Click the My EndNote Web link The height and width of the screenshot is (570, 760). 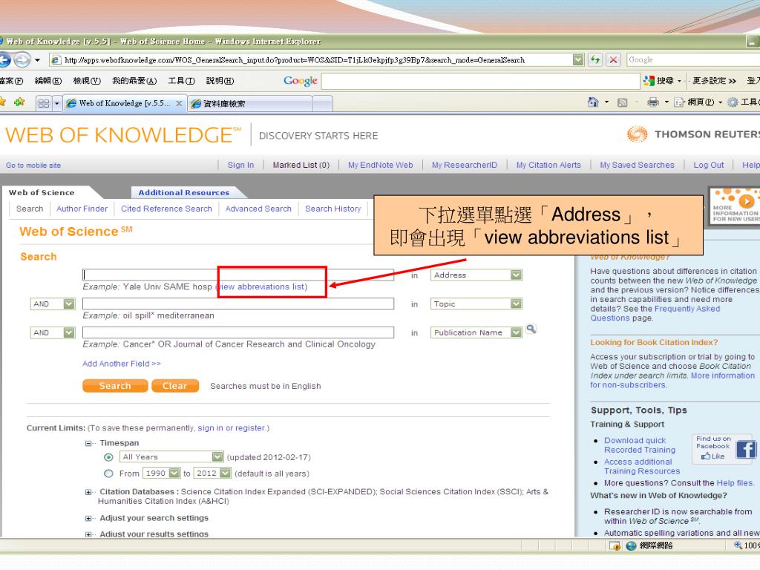pyautogui.click(x=381, y=166)
